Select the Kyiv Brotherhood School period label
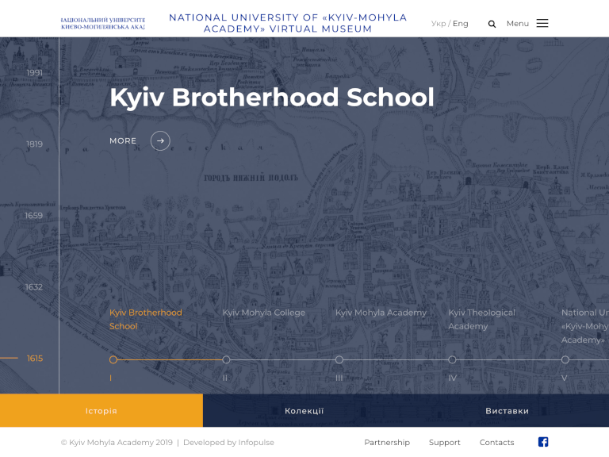Screen dimensions: 609x457 coord(146,320)
